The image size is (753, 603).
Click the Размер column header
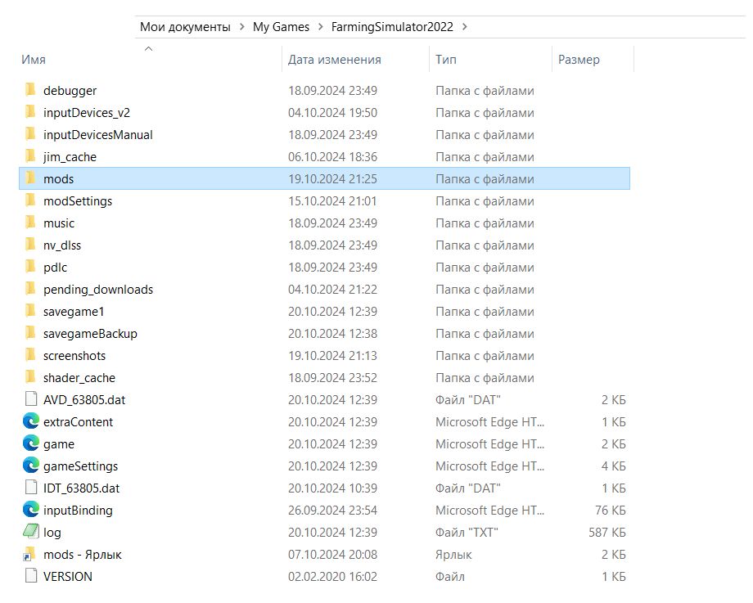[579, 60]
